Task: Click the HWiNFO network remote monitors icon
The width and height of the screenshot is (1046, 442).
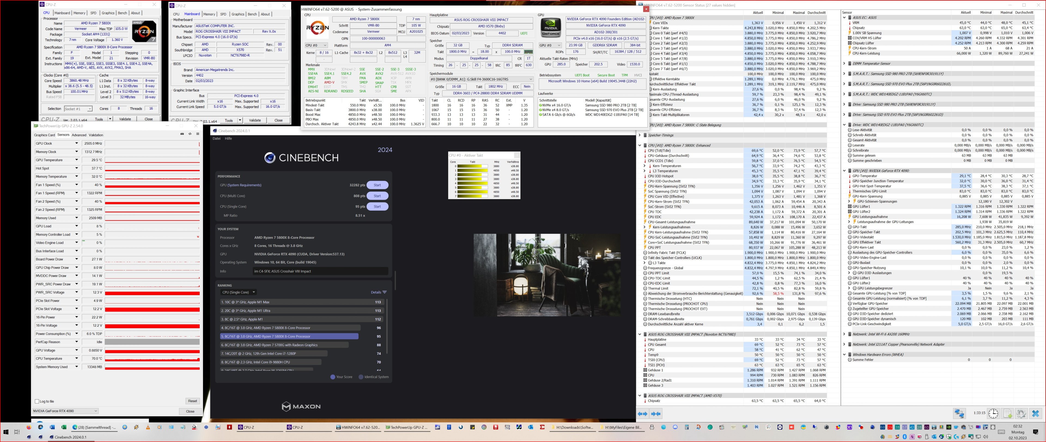Action: coord(959,414)
